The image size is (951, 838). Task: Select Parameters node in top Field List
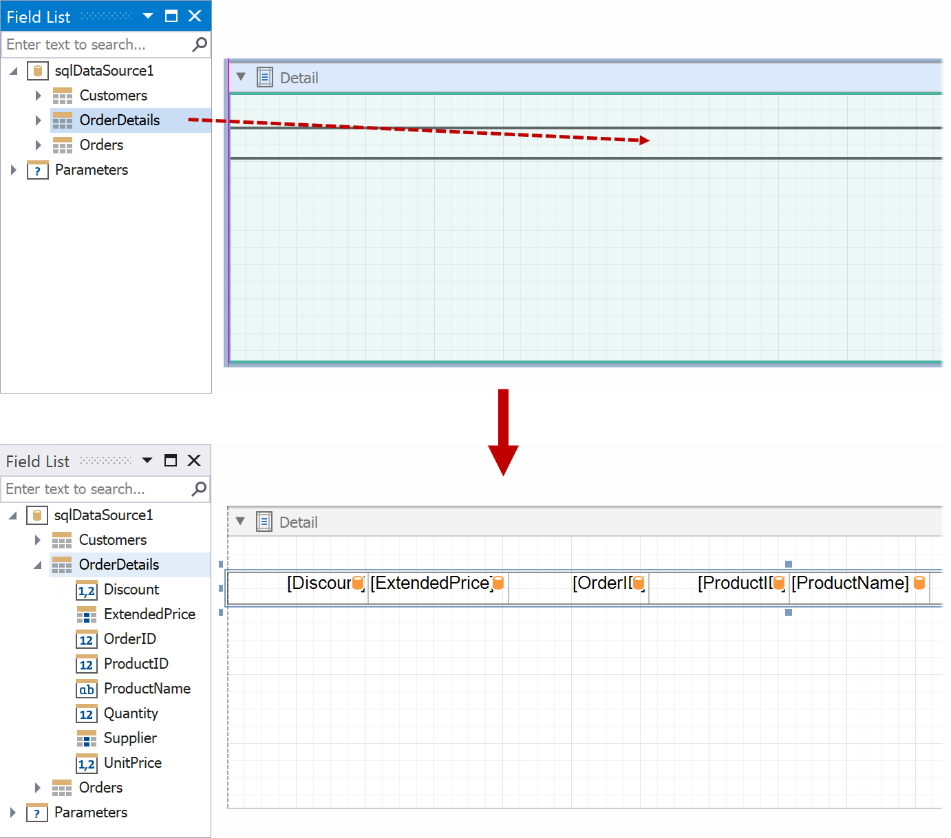(x=91, y=170)
